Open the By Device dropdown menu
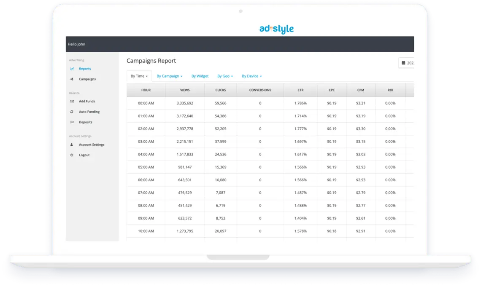 pyautogui.click(x=251, y=76)
